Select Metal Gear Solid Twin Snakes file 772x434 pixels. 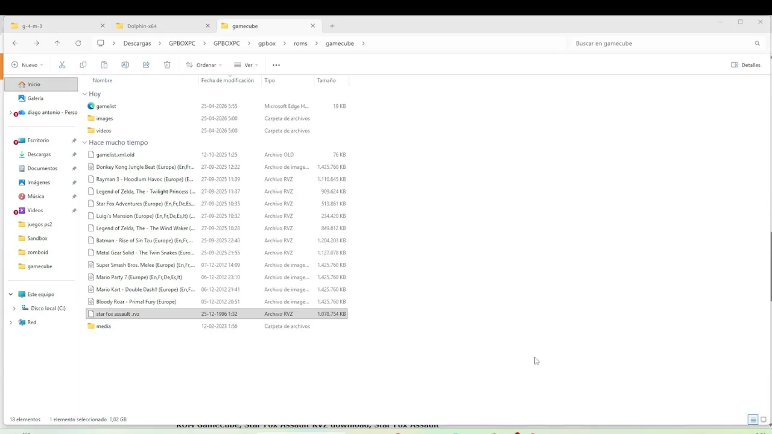(217, 253)
